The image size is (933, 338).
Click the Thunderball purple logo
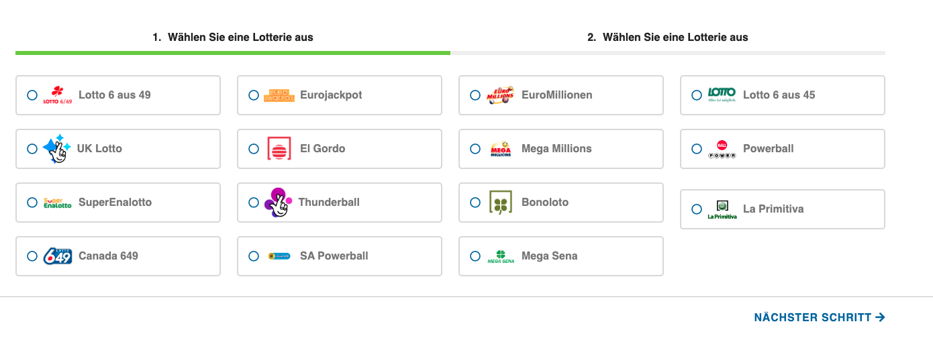[278, 203]
